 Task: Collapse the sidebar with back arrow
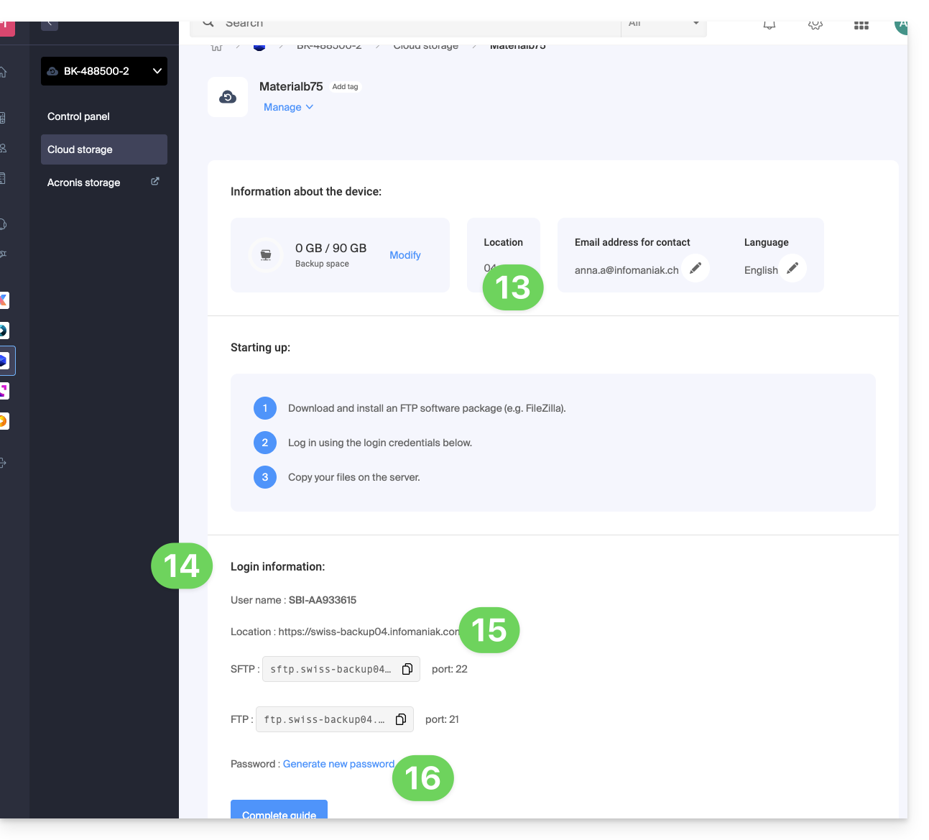tap(50, 24)
